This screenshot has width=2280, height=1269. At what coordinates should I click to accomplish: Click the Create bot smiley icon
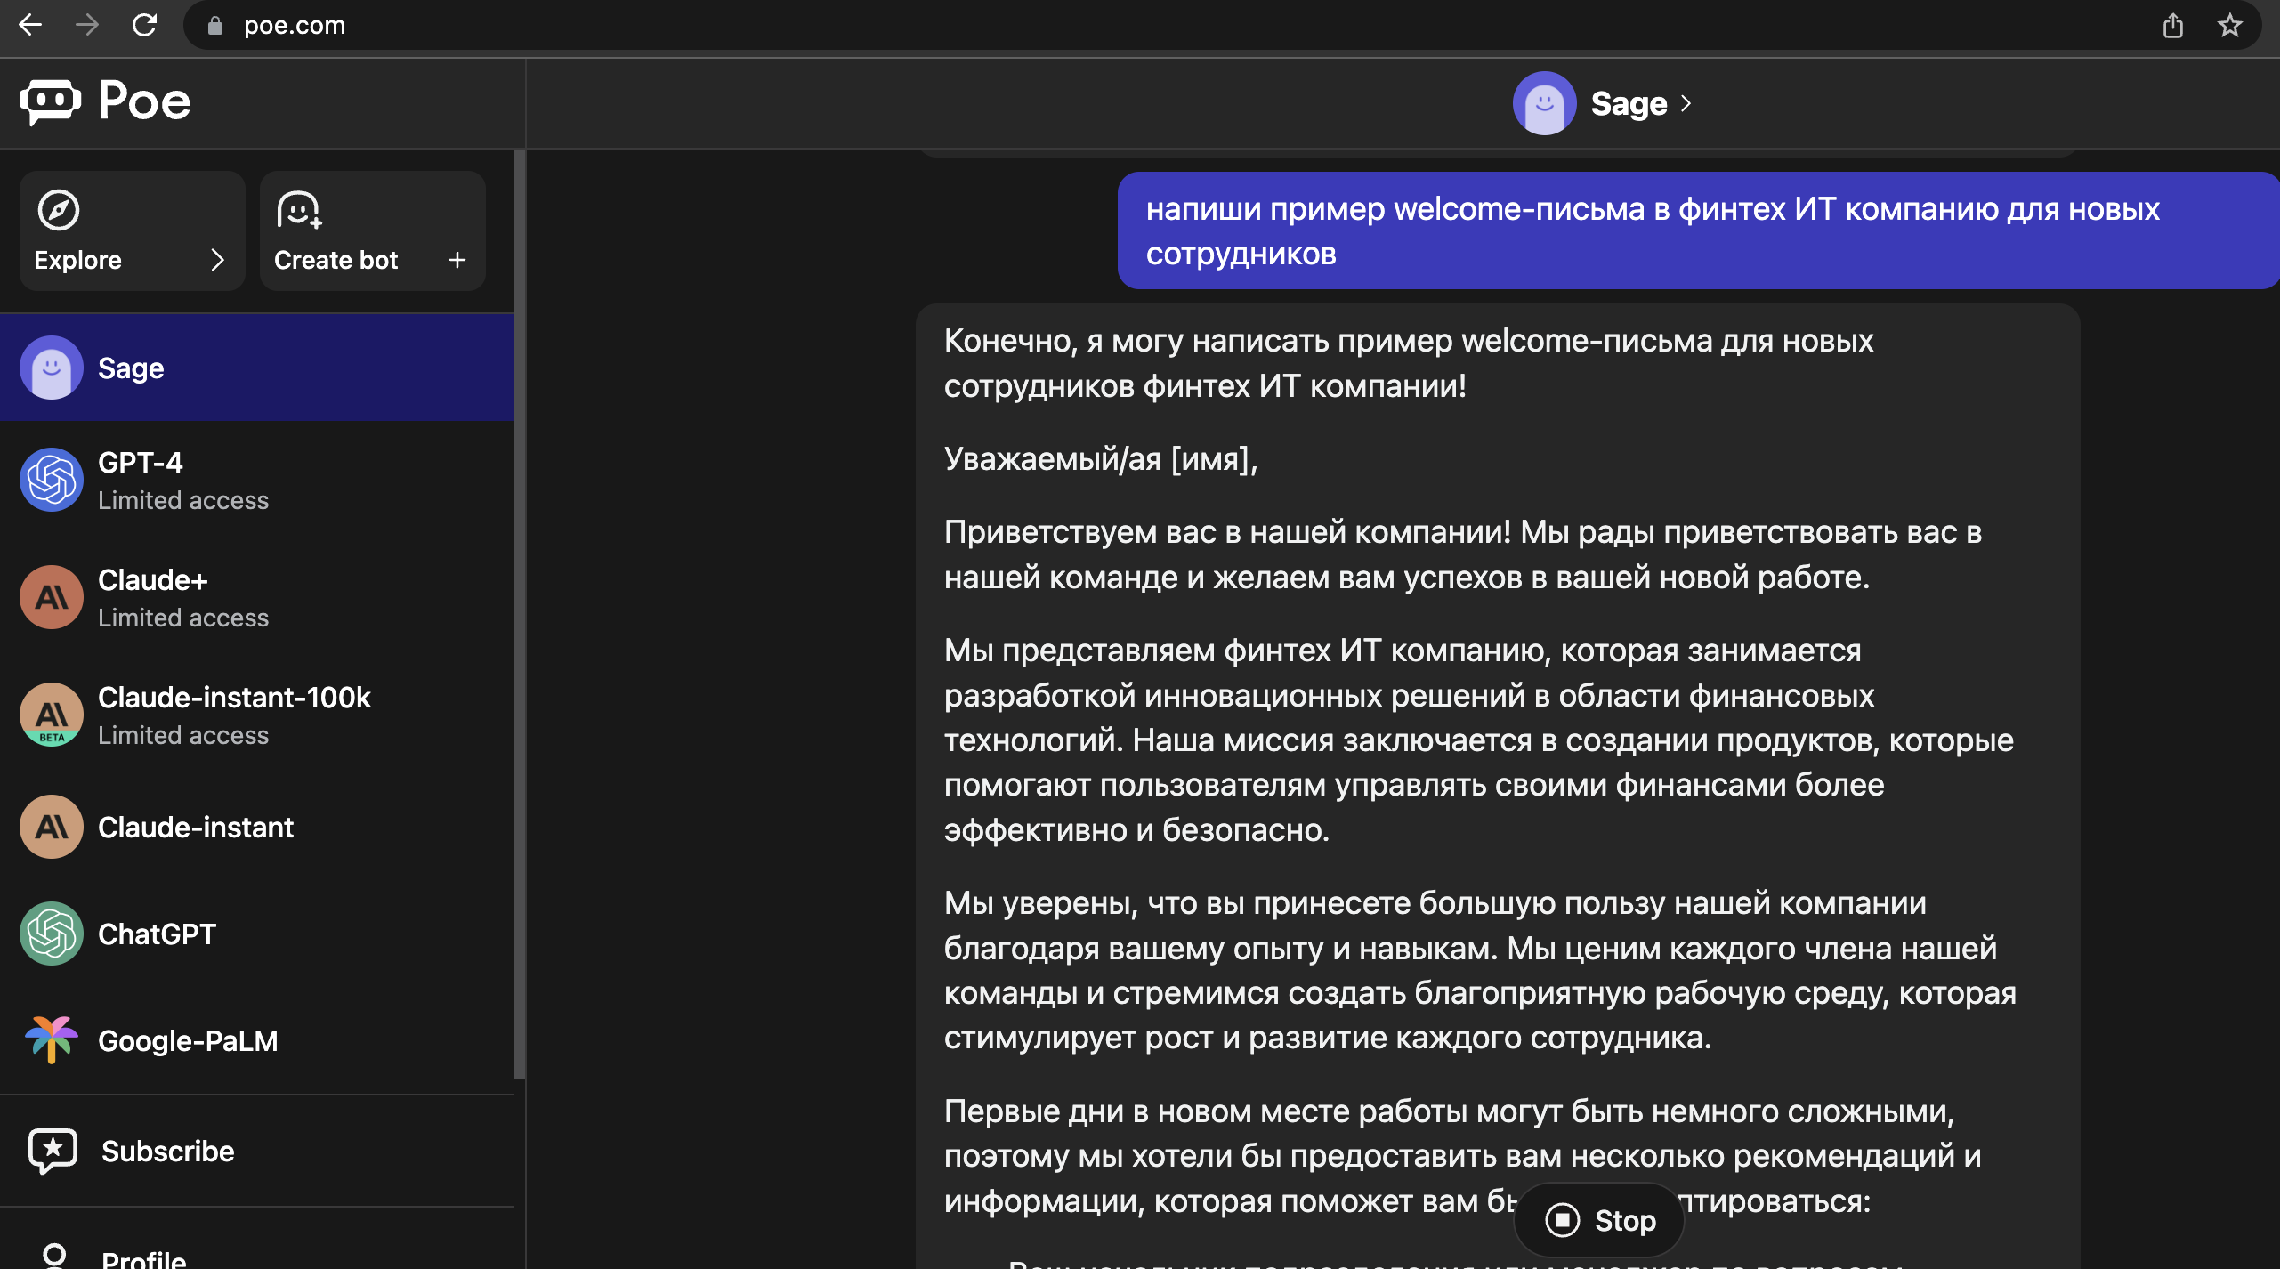coord(298,210)
